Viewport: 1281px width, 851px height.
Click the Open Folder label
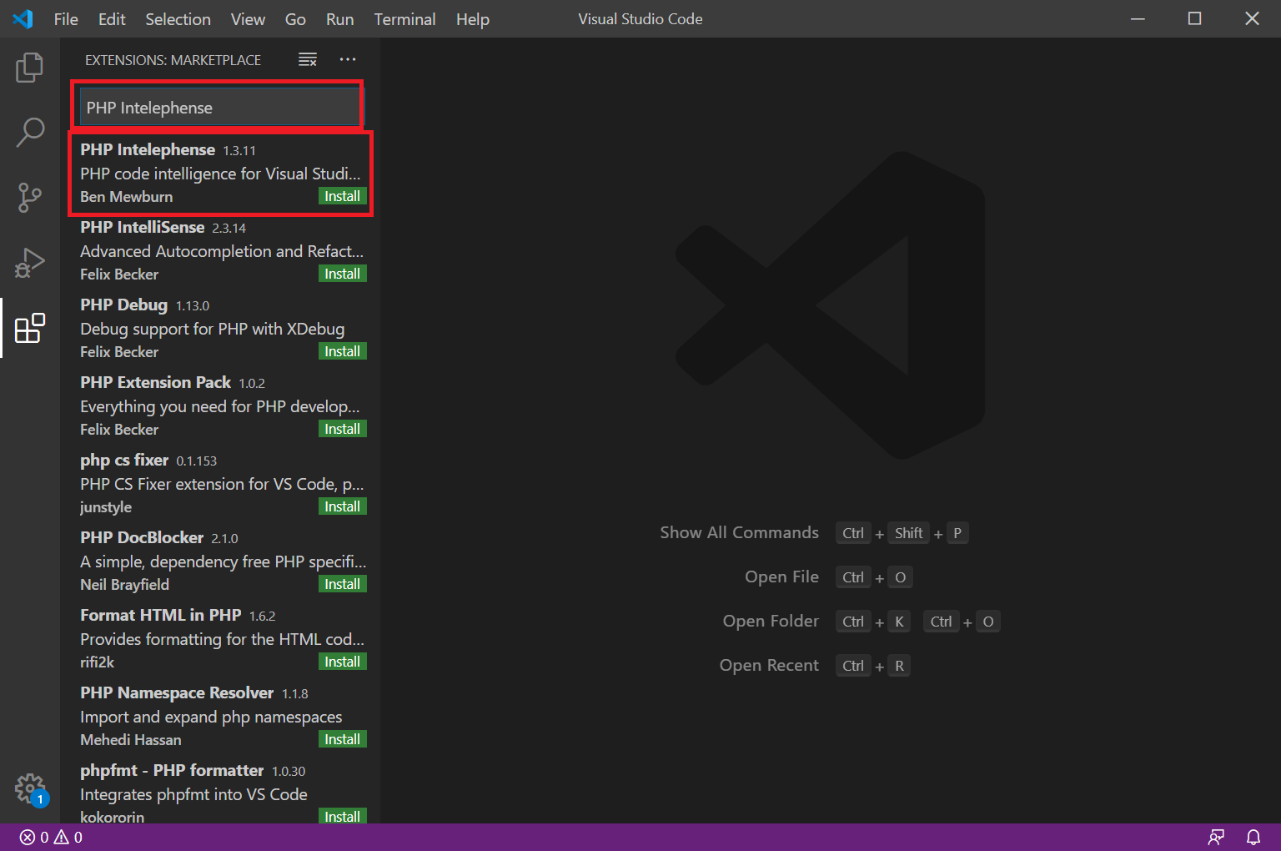[x=771, y=621]
